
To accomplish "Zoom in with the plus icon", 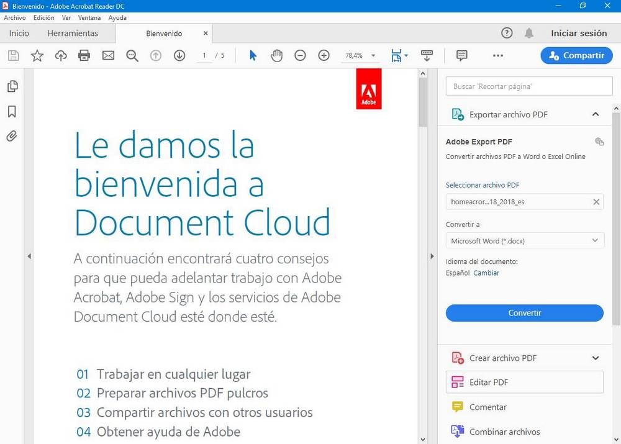I will point(324,55).
